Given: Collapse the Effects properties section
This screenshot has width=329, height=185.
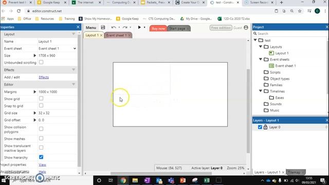Looking at the screenshot, I should coord(74,70).
